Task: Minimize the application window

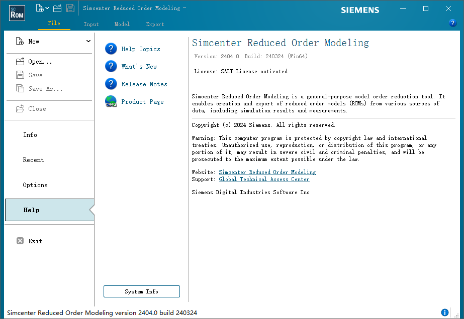Action: tap(403, 9)
